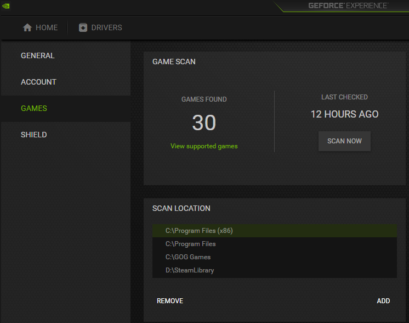Select the Games settings section
Screen dimensions: 409x323
click(34, 108)
